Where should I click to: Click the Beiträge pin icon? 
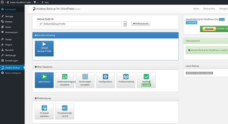pos(3,16)
